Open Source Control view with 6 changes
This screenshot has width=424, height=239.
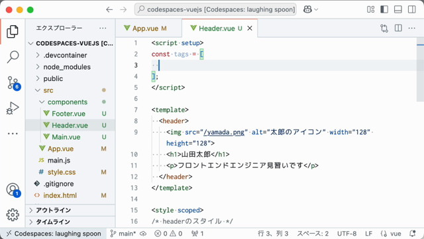click(x=13, y=82)
